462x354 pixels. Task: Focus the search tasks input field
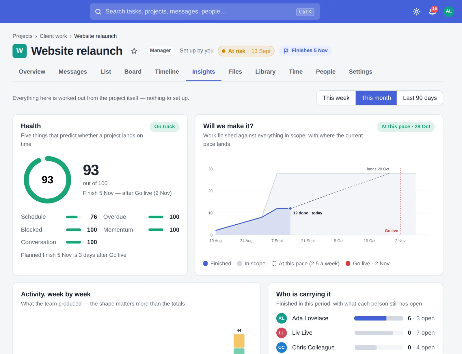pyautogui.click(x=205, y=12)
